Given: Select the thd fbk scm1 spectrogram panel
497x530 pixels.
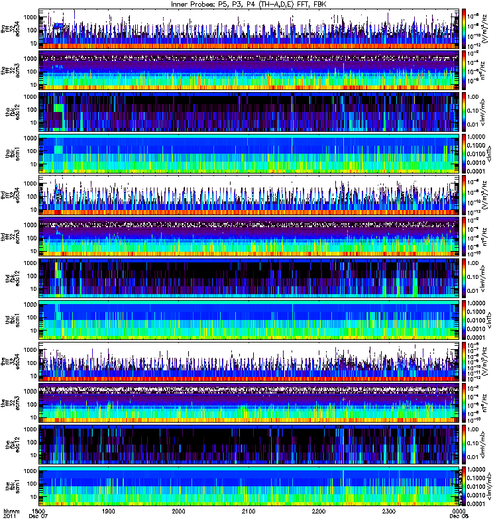Looking at the screenshot, I should [248, 320].
